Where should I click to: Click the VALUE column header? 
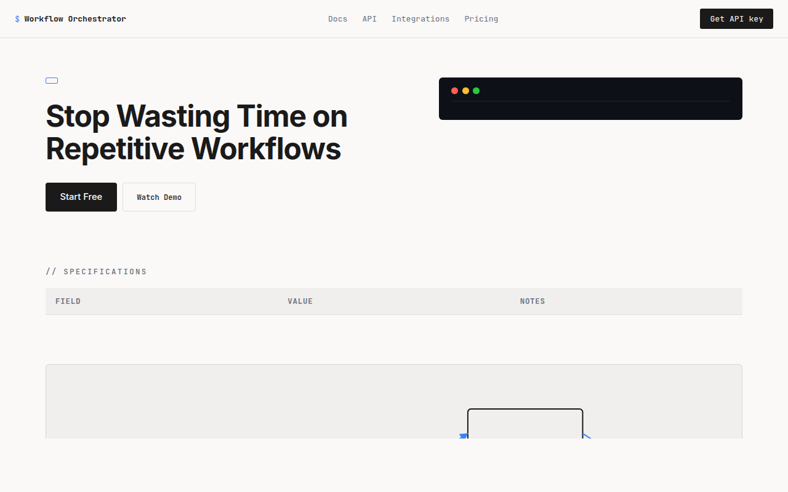[300, 301]
